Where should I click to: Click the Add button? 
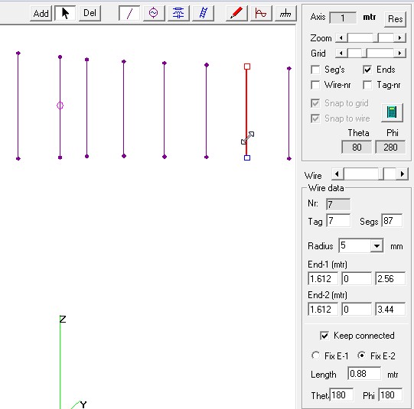tap(41, 13)
